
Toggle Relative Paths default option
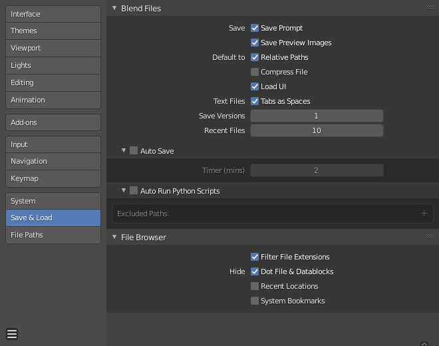[255, 57]
